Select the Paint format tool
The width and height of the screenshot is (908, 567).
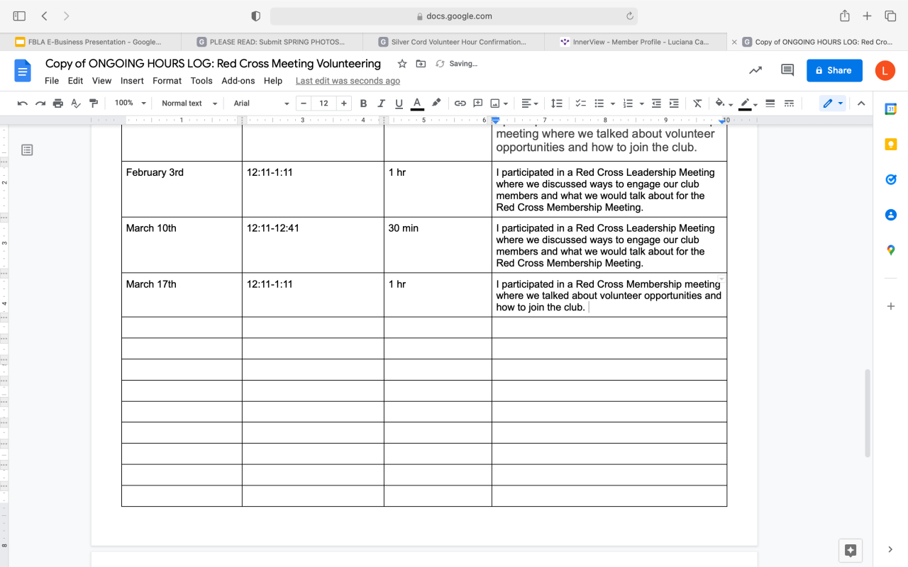[x=93, y=103]
